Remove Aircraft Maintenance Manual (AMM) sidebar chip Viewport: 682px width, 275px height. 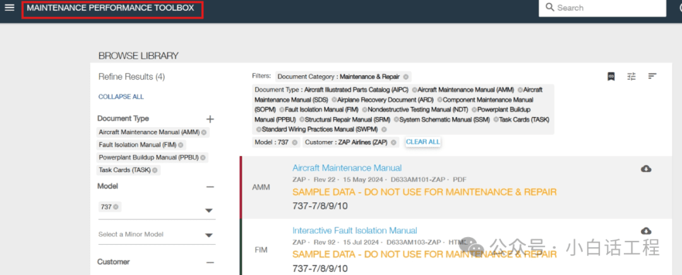204,132
